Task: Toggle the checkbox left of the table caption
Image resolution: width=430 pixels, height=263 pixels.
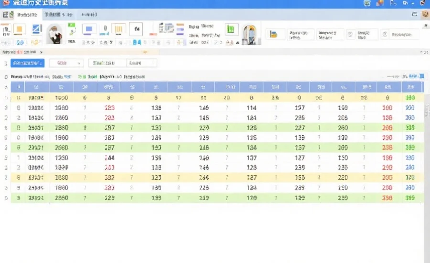Action: pos(6,77)
